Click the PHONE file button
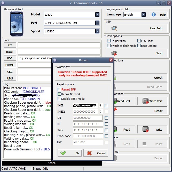 [x=10, y=65]
